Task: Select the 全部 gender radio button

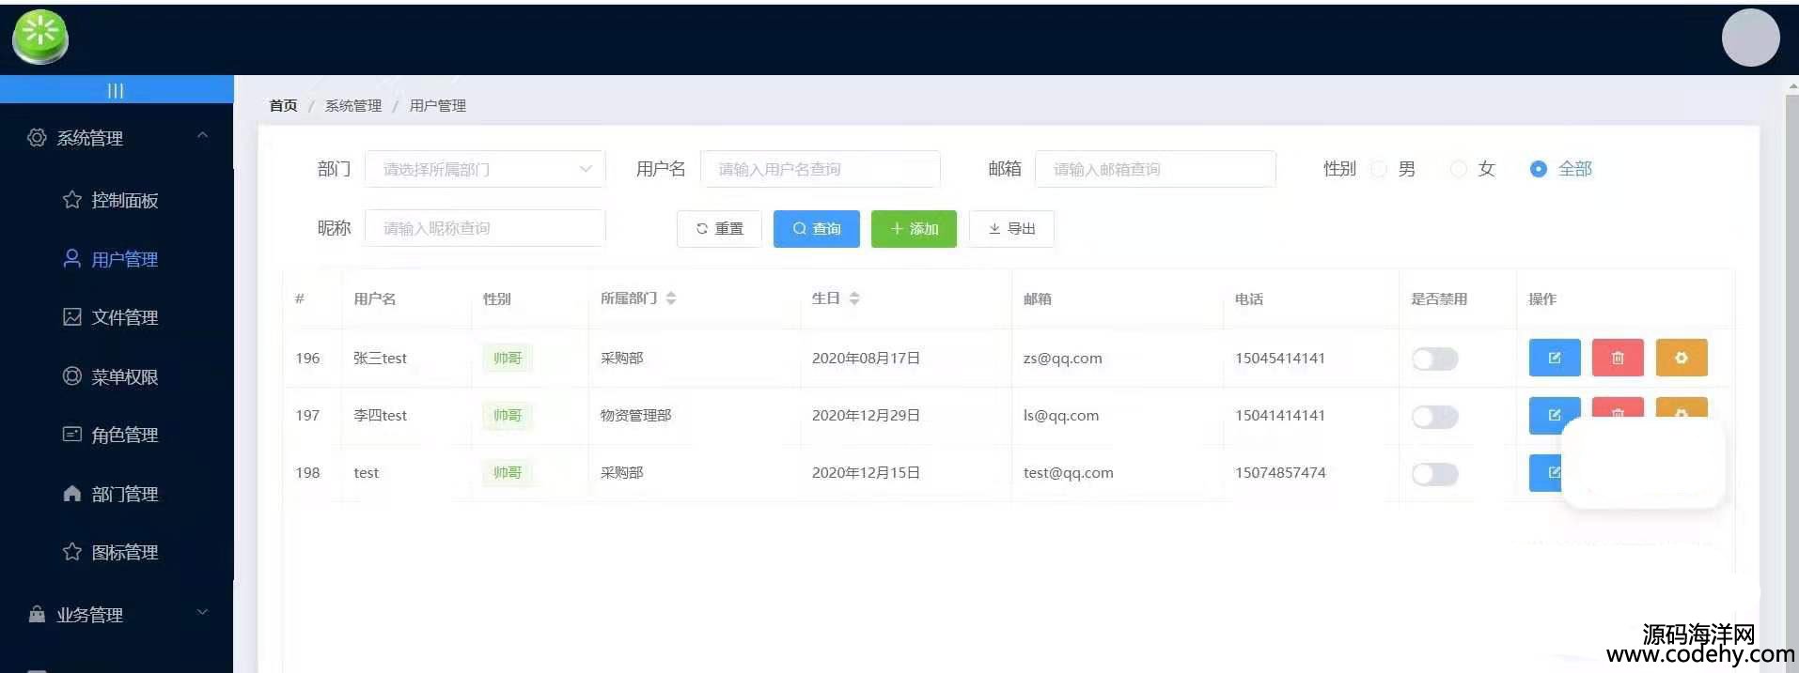Action: tap(1539, 169)
